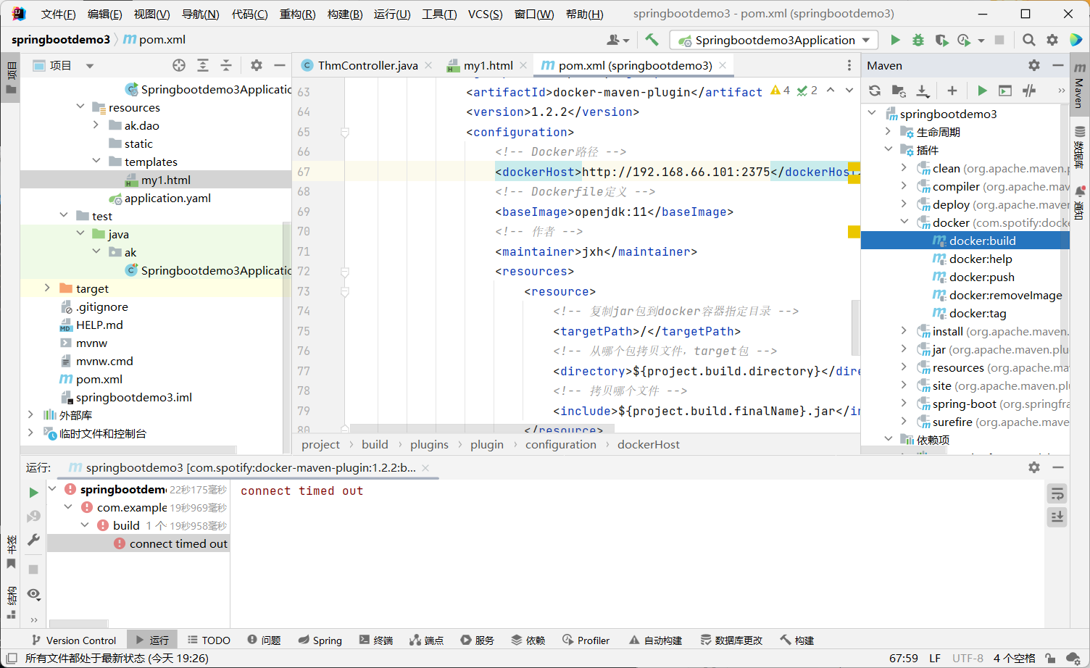Open 重构(R) menu
The width and height of the screenshot is (1090, 668).
point(298,14)
